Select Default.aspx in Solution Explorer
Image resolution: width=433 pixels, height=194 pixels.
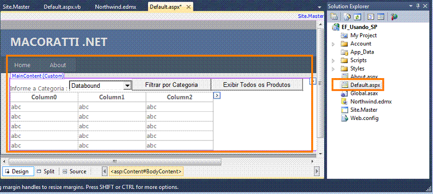click(365, 85)
